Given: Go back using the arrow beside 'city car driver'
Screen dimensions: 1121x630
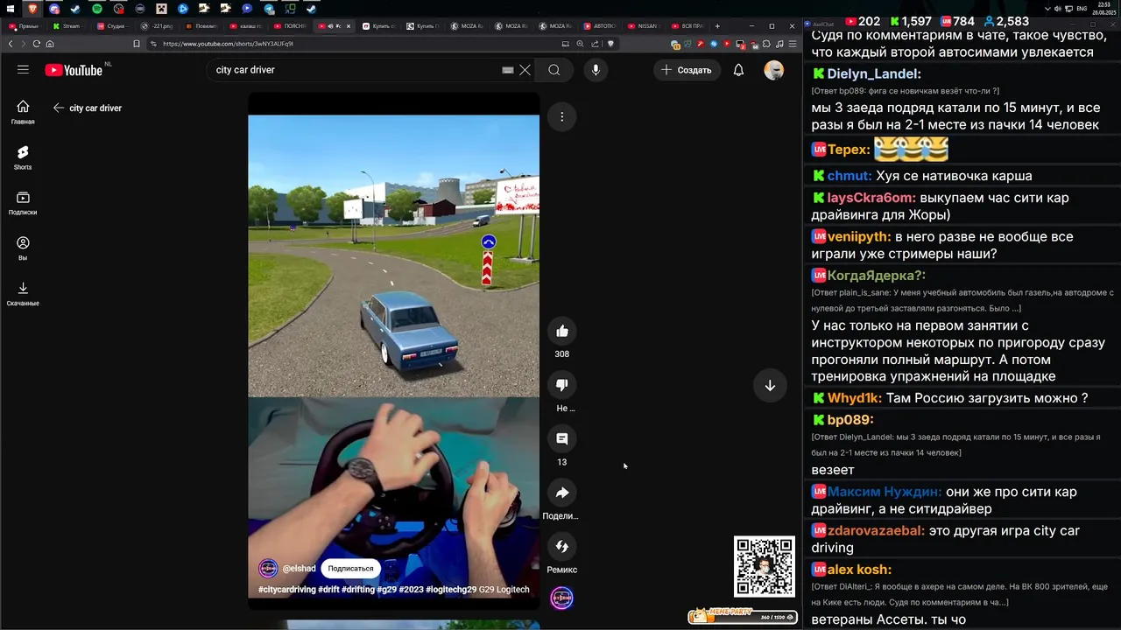Looking at the screenshot, I should pos(59,108).
